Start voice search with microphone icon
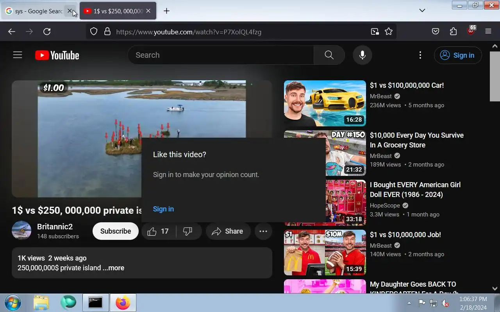 point(362,55)
